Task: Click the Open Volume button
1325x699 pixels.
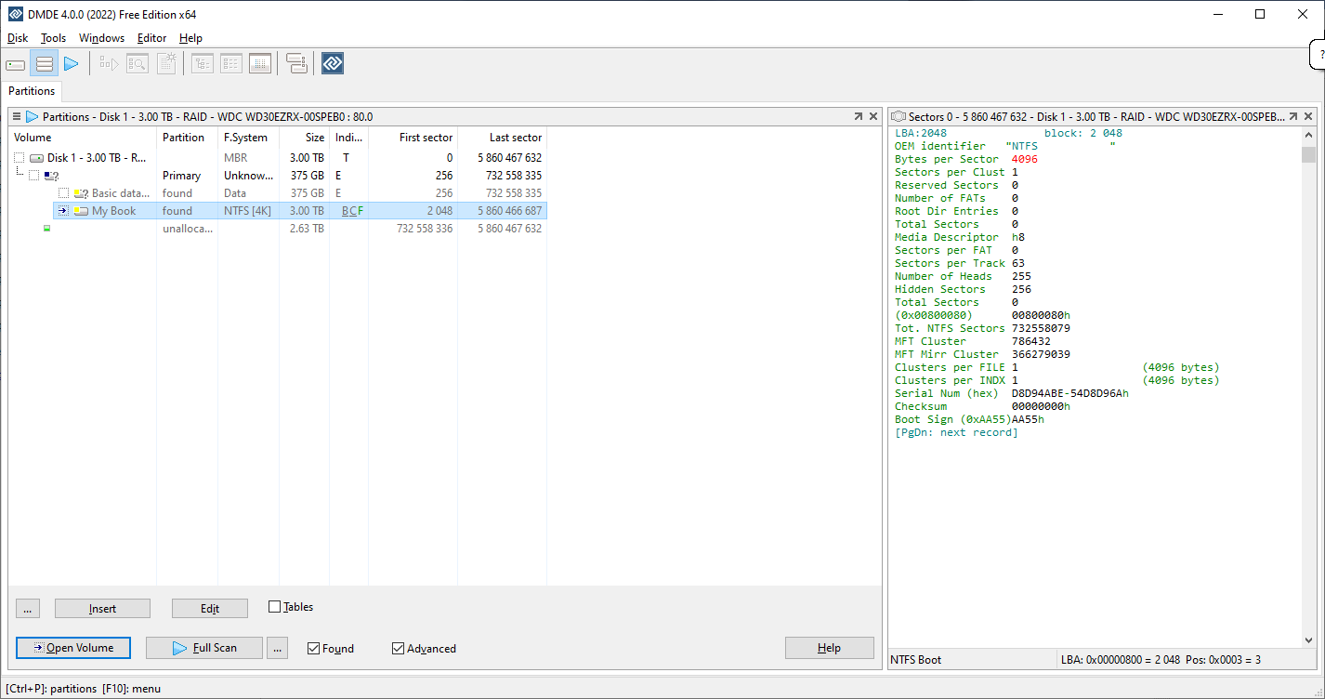Action: (x=73, y=648)
